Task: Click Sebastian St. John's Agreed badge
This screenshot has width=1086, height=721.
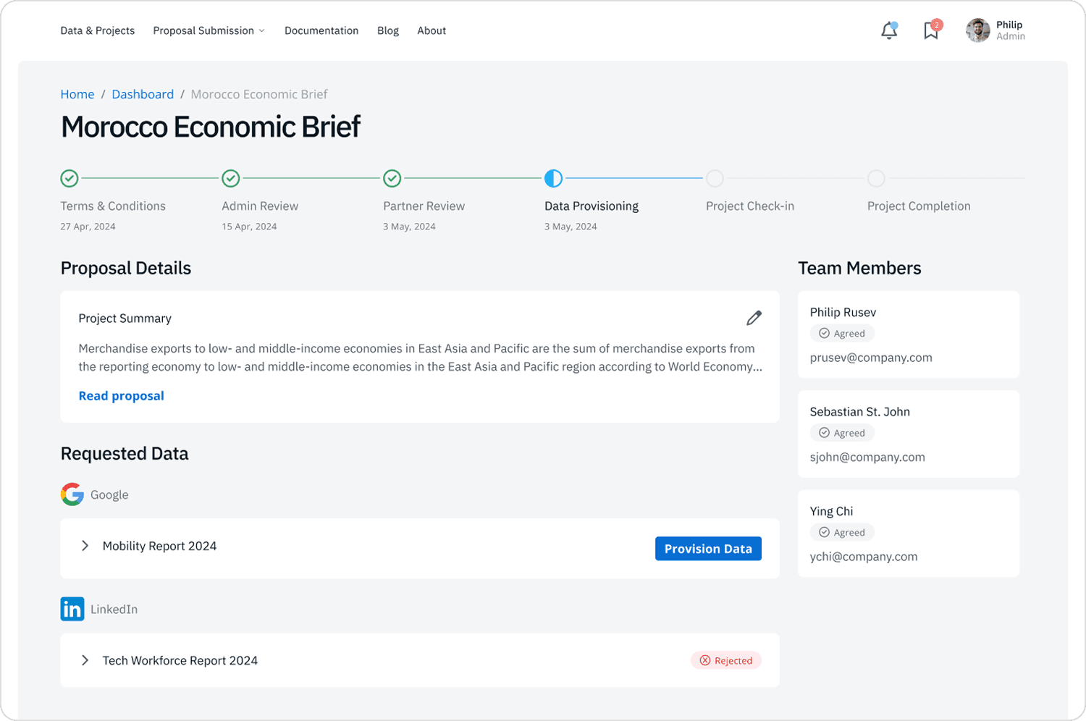Action: click(x=842, y=433)
